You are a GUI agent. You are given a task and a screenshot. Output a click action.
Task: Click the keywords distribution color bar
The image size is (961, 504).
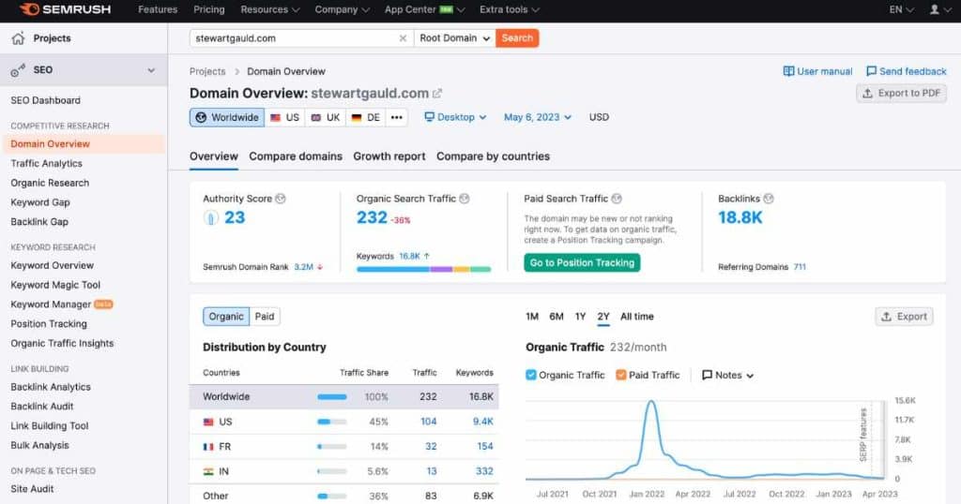pos(423,269)
